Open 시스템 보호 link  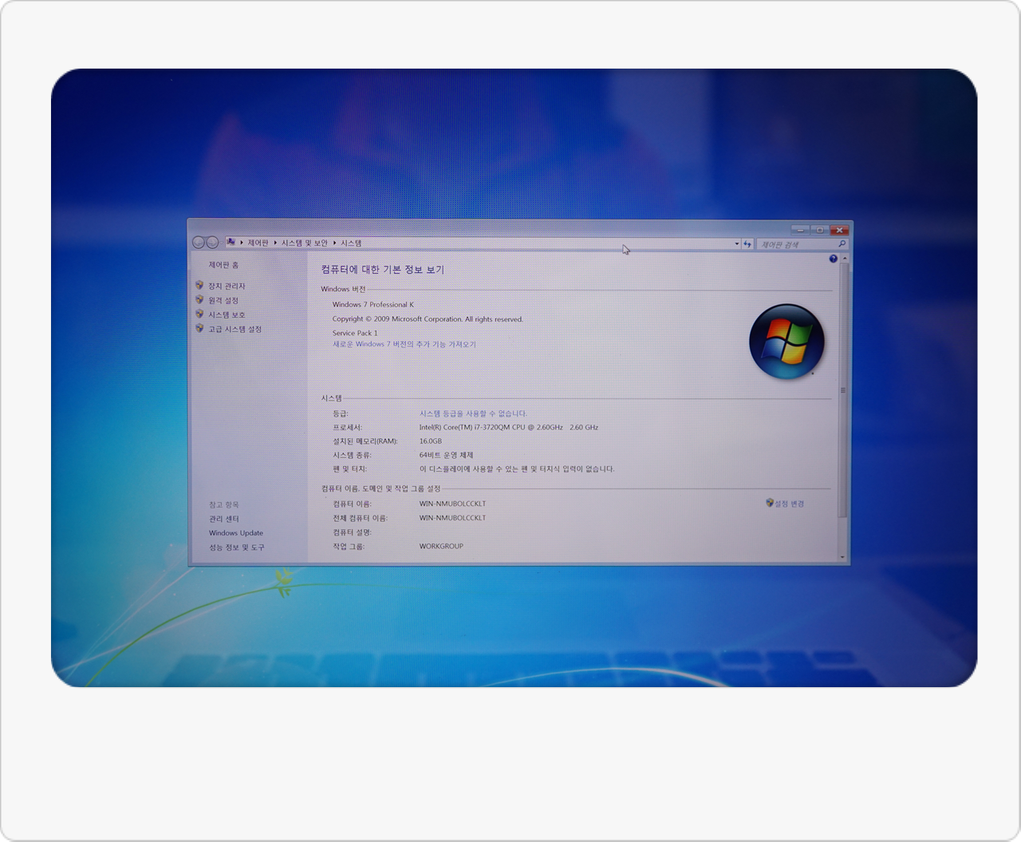pos(227,314)
